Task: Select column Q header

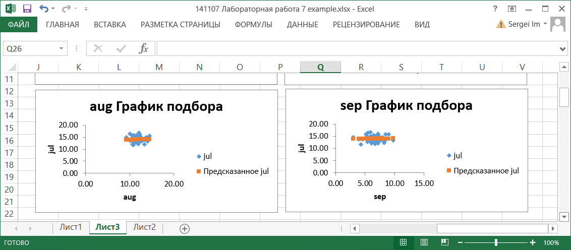Action: click(x=320, y=67)
